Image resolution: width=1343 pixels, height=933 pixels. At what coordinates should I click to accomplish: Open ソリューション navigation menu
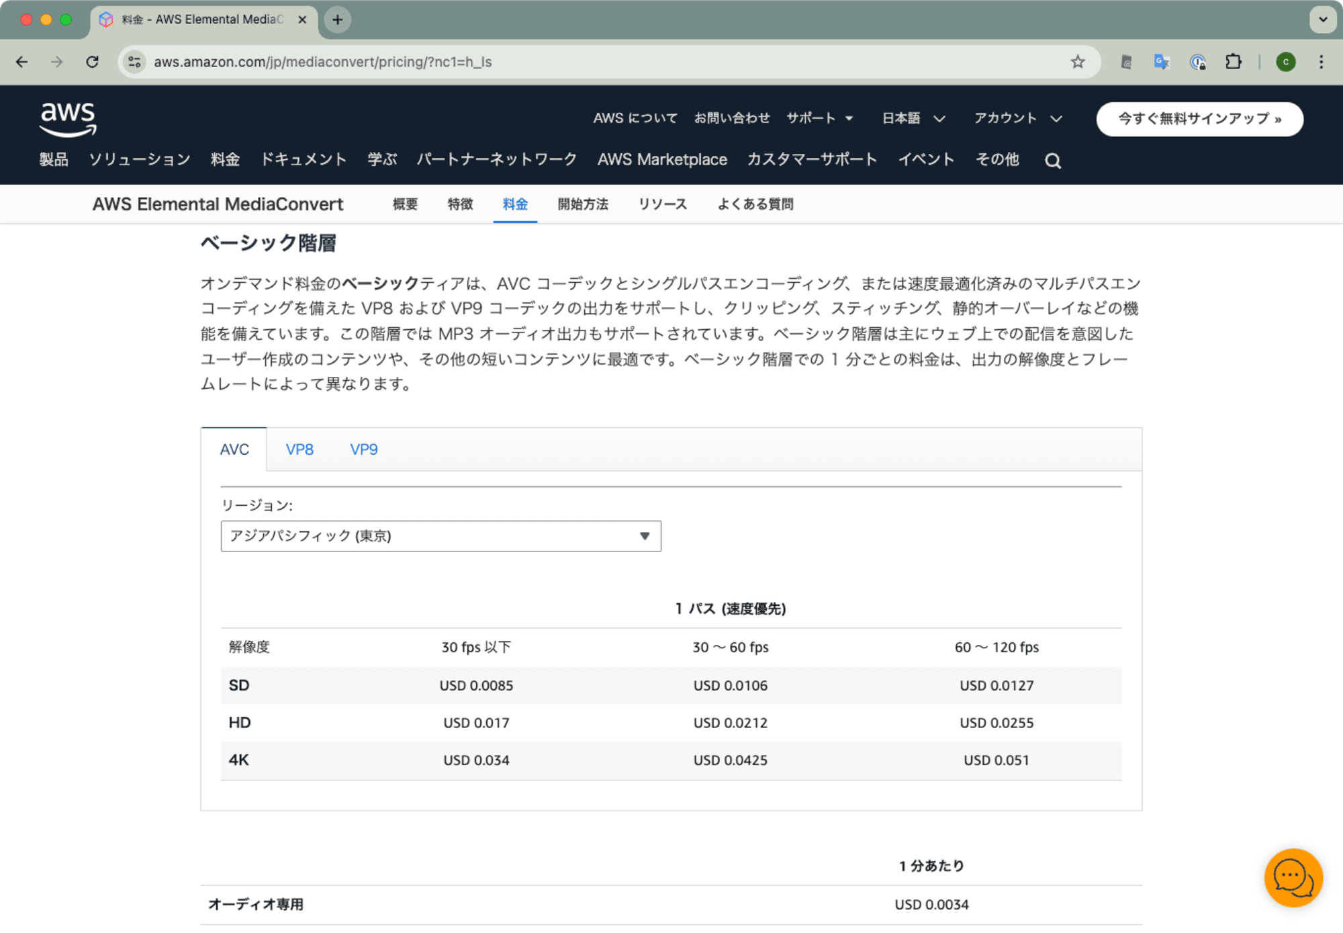coord(139,160)
